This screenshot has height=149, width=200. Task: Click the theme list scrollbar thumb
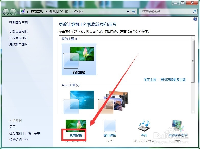[x=193, y=61]
